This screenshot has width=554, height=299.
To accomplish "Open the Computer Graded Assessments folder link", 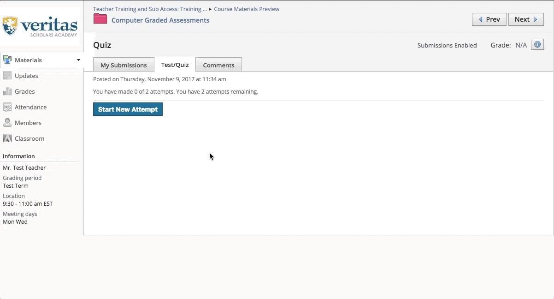I will click(x=160, y=20).
